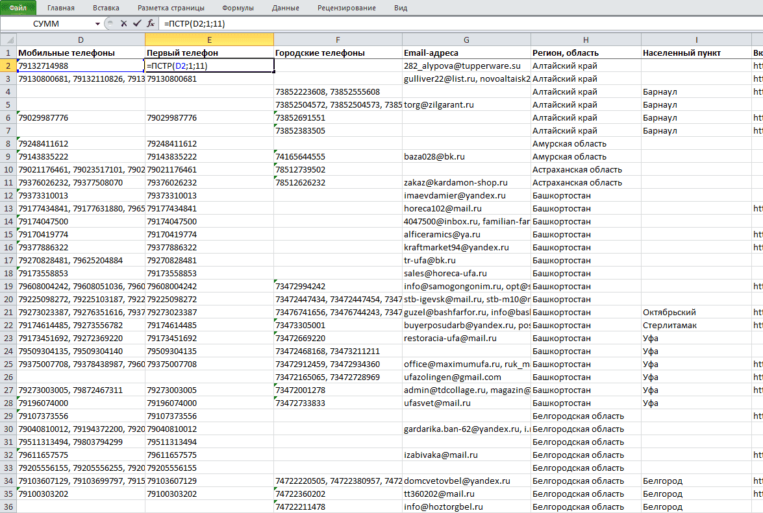Open the Вставка ribbon tab
763x513 pixels.
click(x=106, y=8)
